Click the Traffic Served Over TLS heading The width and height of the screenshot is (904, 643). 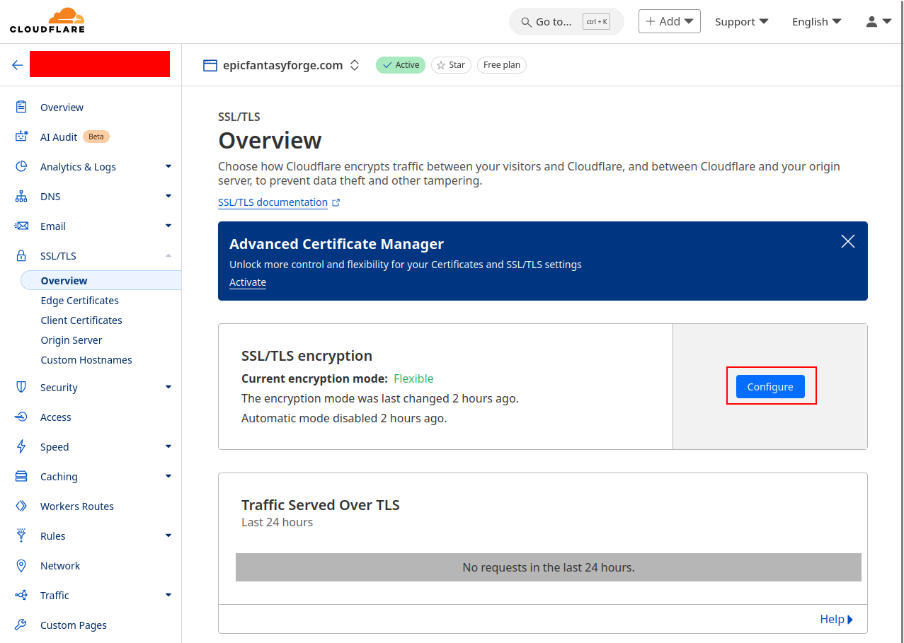321,505
